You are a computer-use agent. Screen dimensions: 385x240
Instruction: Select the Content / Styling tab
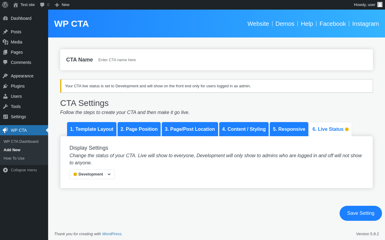[x=244, y=129]
